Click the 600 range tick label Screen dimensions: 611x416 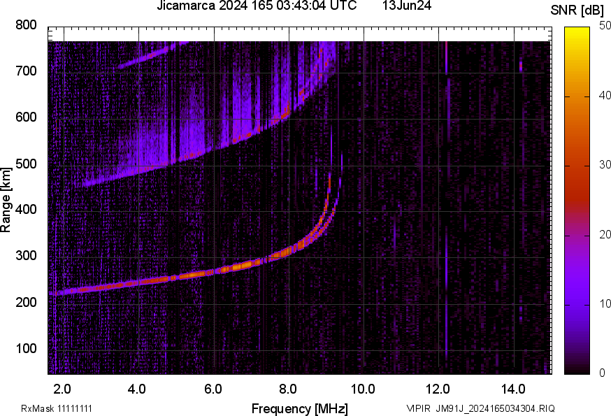pyautogui.click(x=26, y=117)
